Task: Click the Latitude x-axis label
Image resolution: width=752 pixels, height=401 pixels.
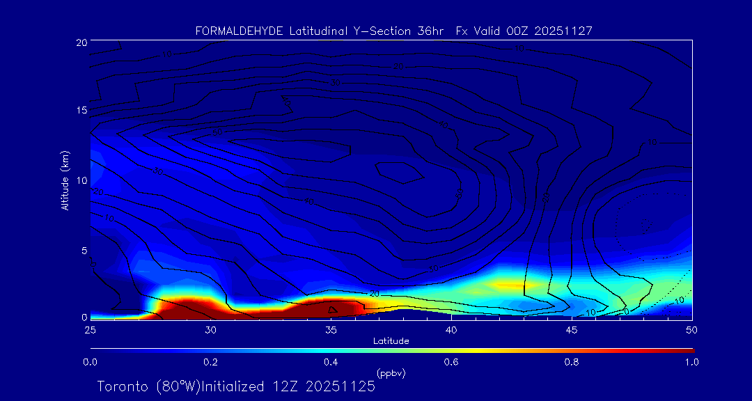Action: [x=391, y=340]
